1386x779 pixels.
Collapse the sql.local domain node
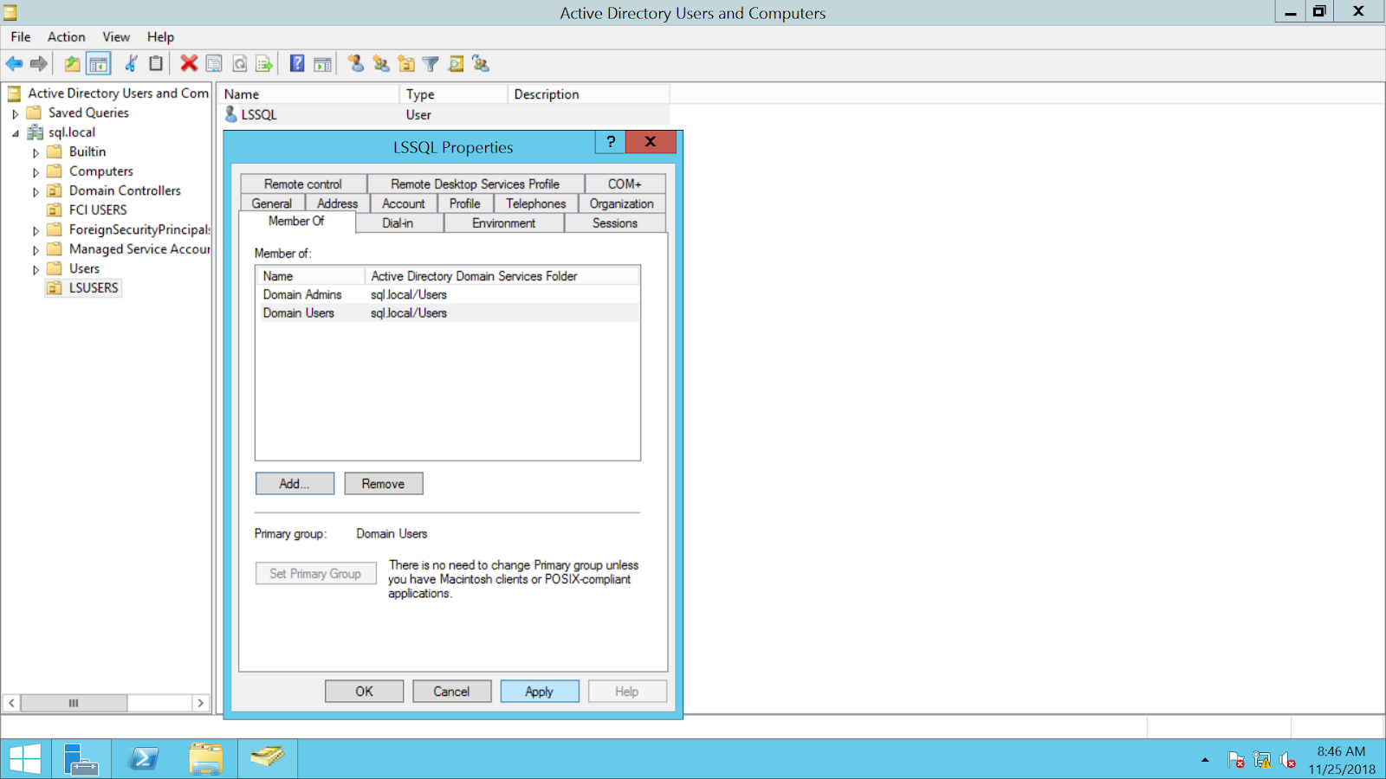point(15,132)
